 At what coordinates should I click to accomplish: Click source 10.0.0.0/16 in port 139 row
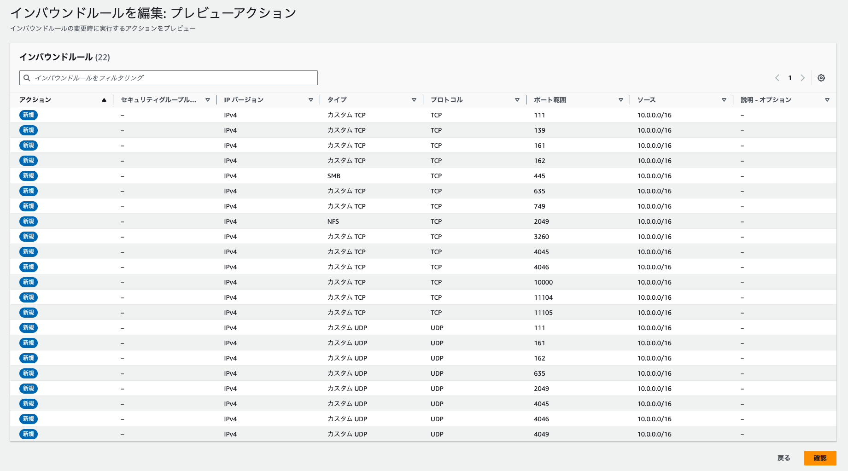pos(655,130)
